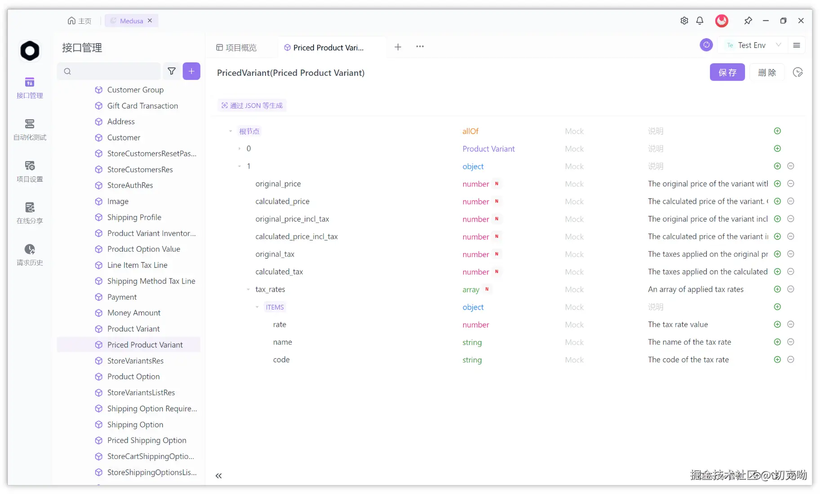
Task: Go to the 主页 home tab
Action: click(80, 21)
